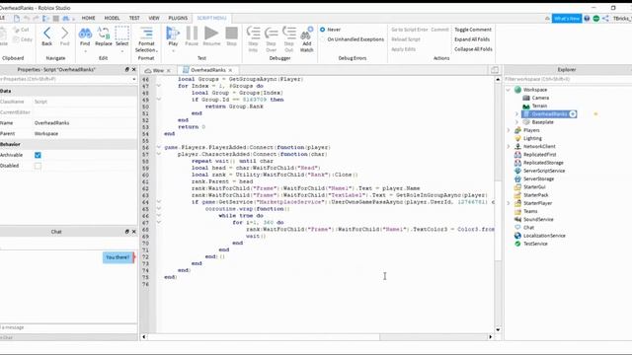Click the green status icon beside What's New
The image size is (632, 355).
596,19
